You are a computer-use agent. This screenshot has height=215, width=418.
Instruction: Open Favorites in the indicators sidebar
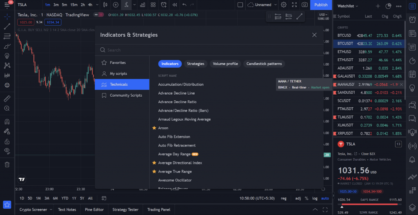[122, 62]
